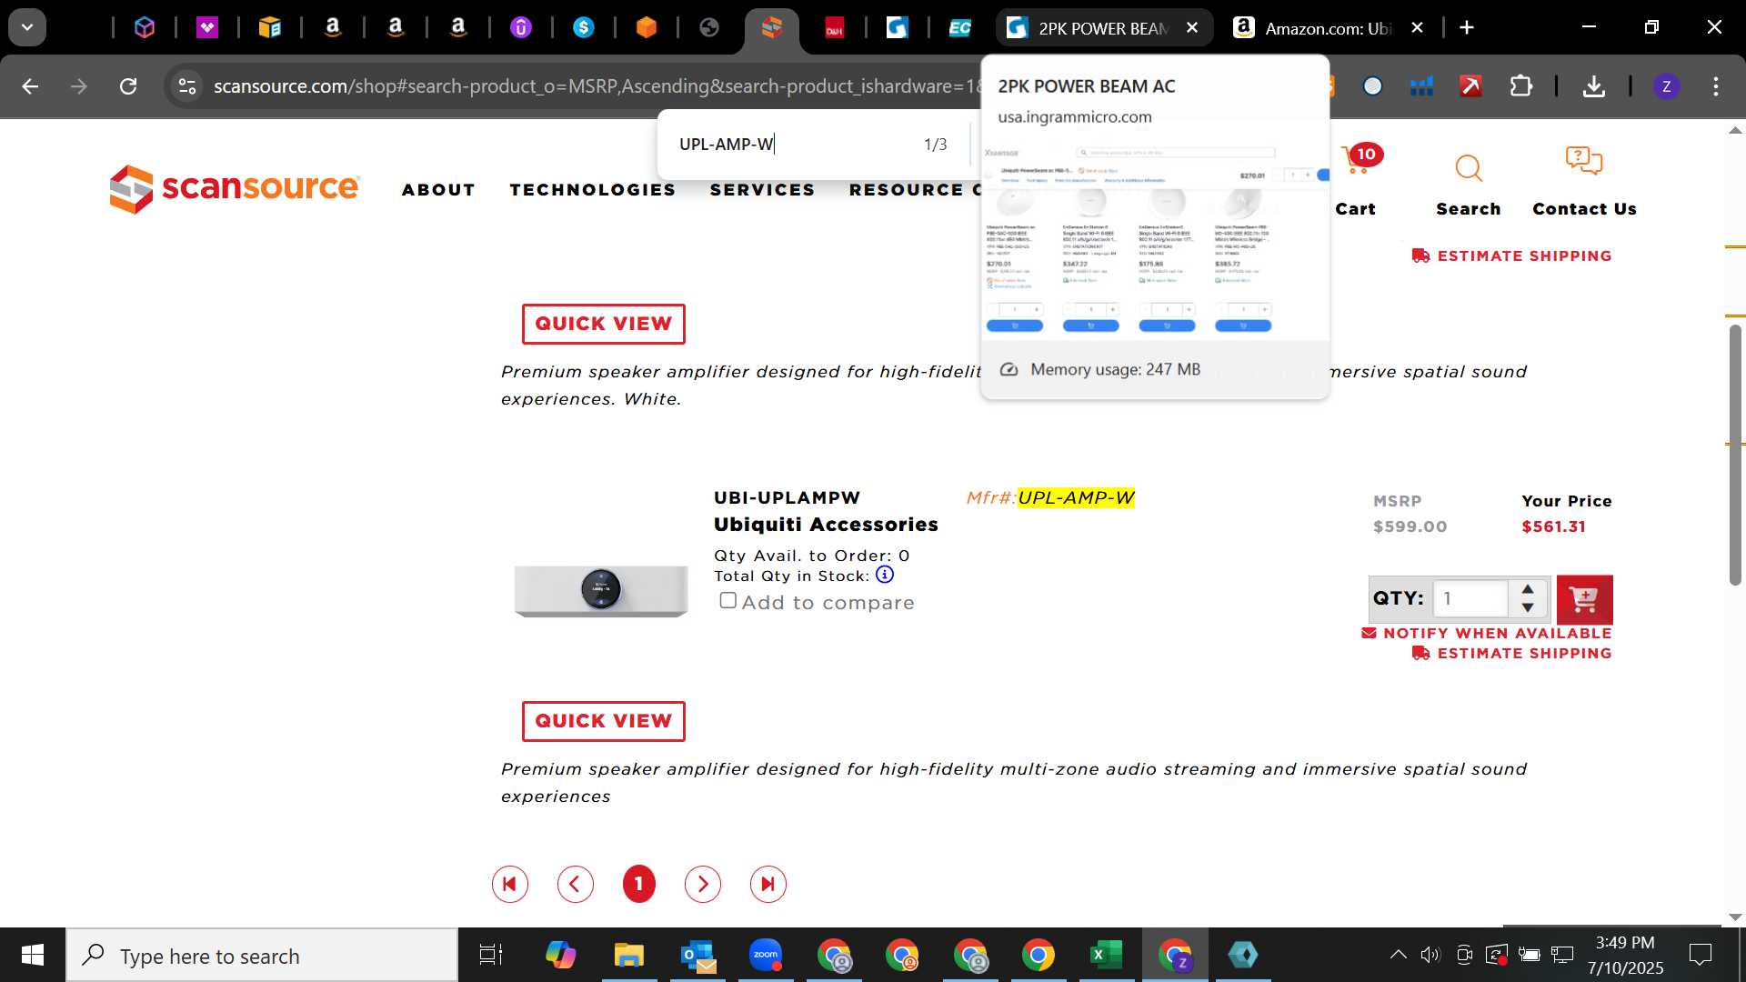Image resolution: width=1746 pixels, height=982 pixels.
Task: Open the tab search dropdown arrow
Action: (x=27, y=27)
